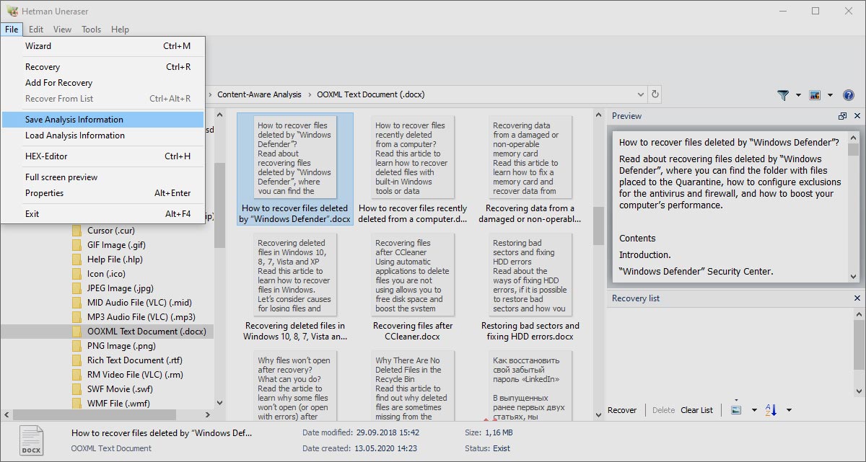Select WMF File (.wmf) folder
The height and width of the screenshot is (462, 866).
coord(118,404)
